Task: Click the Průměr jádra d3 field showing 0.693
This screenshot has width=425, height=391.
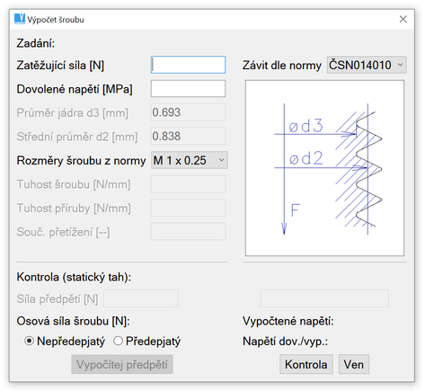Action: pyautogui.click(x=188, y=112)
